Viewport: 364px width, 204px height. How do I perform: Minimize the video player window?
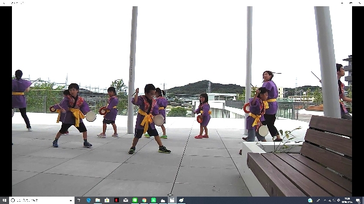[x=342, y=3]
